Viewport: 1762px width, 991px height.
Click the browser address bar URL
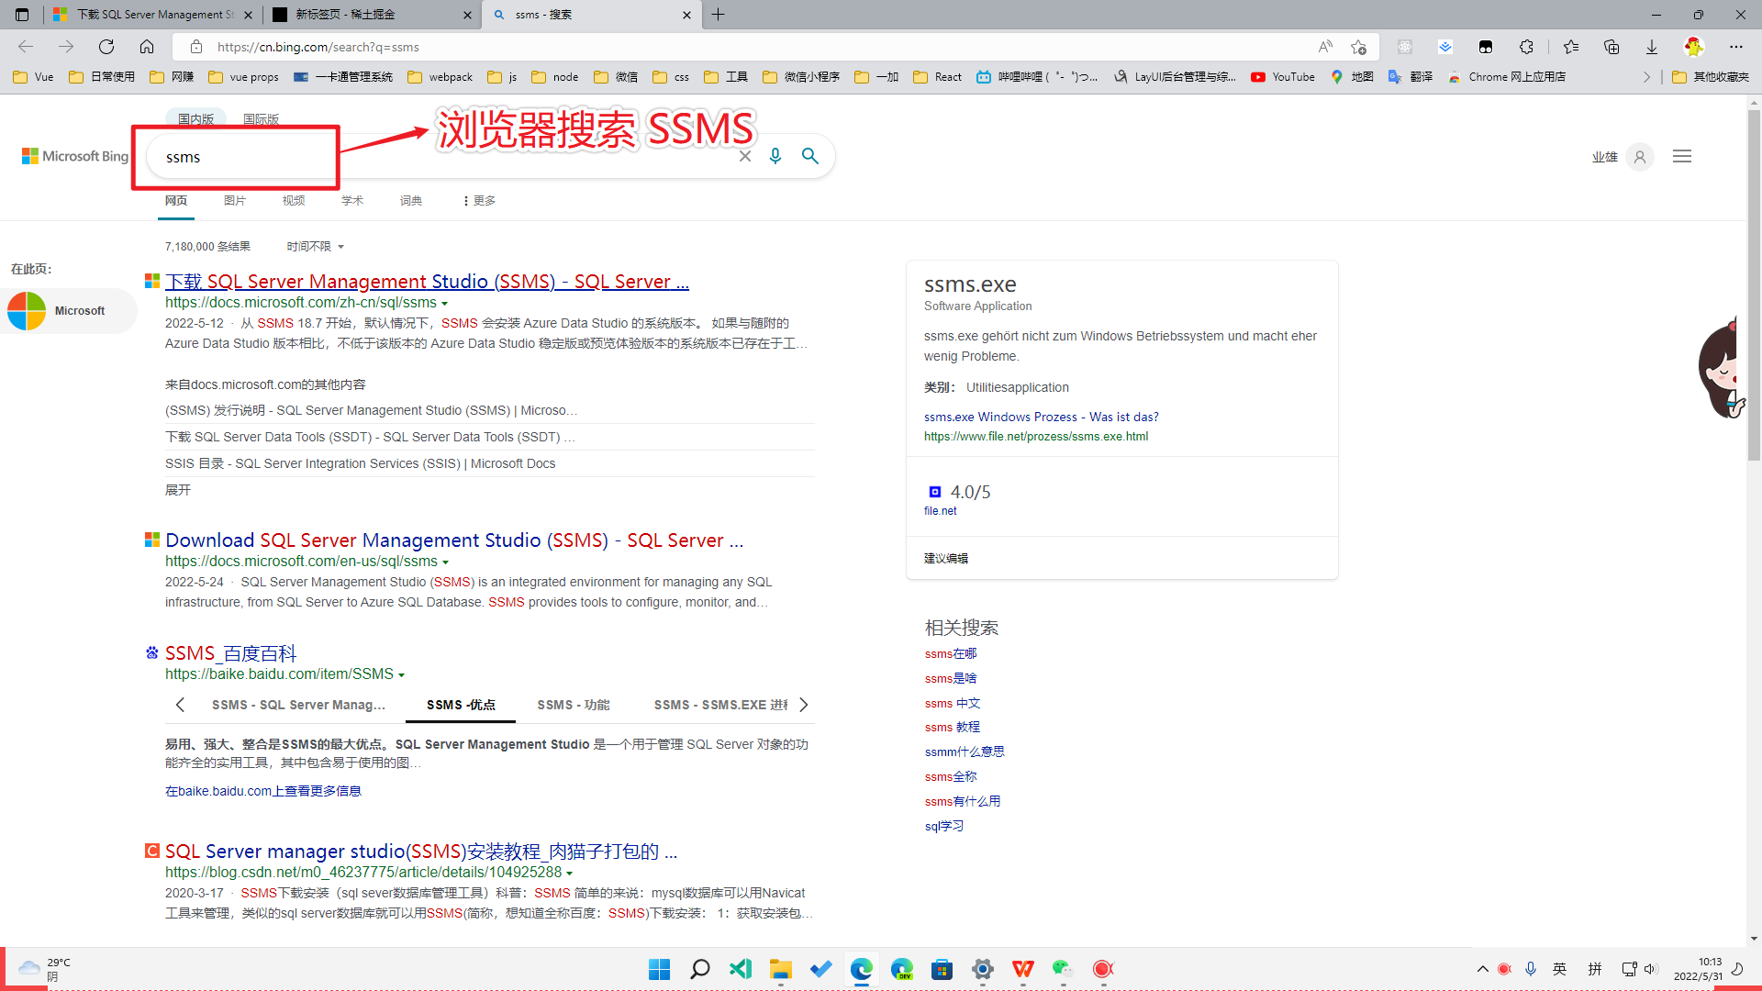(318, 47)
